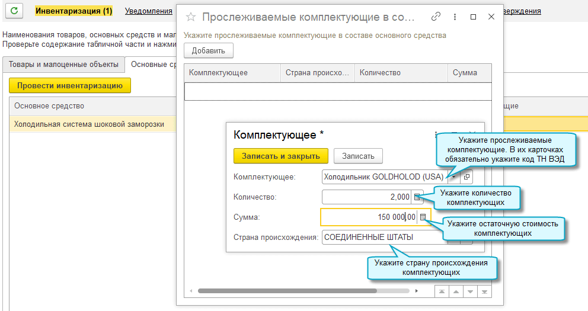The image size is (588, 311).
Task: Open the selected Комплектующее card with the open icon
Action: click(466, 177)
